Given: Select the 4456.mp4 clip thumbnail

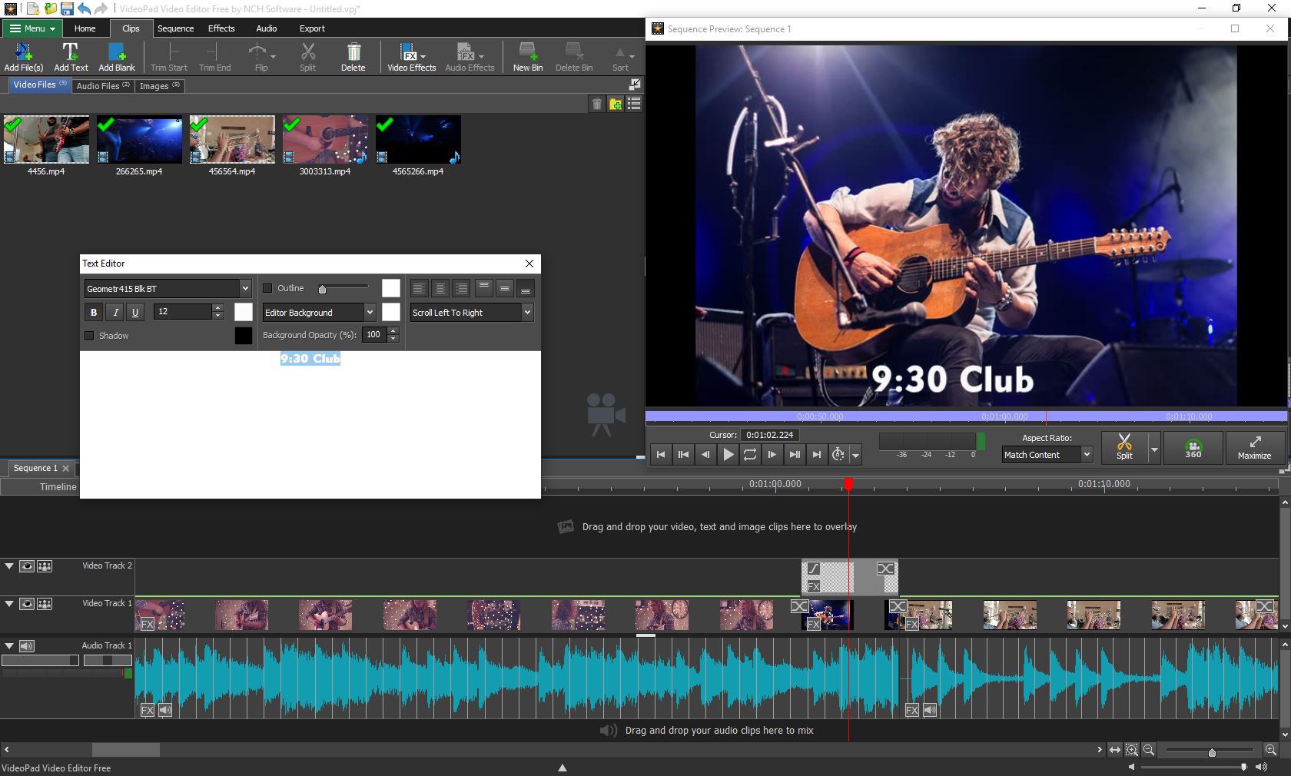Looking at the screenshot, I should pos(45,140).
